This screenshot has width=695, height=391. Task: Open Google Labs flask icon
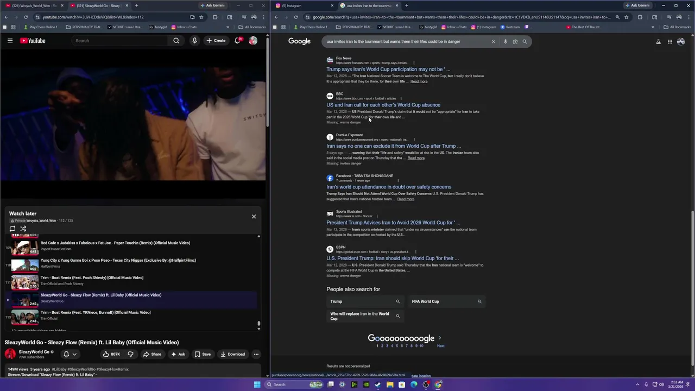click(658, 41)
